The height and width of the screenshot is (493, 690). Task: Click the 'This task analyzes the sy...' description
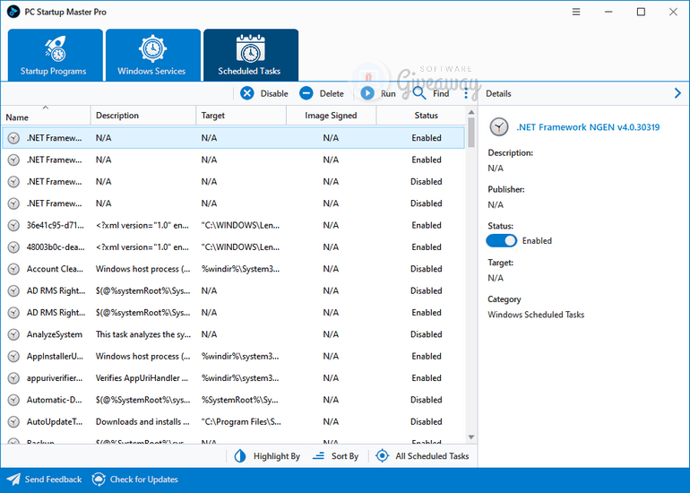point(143,334)
